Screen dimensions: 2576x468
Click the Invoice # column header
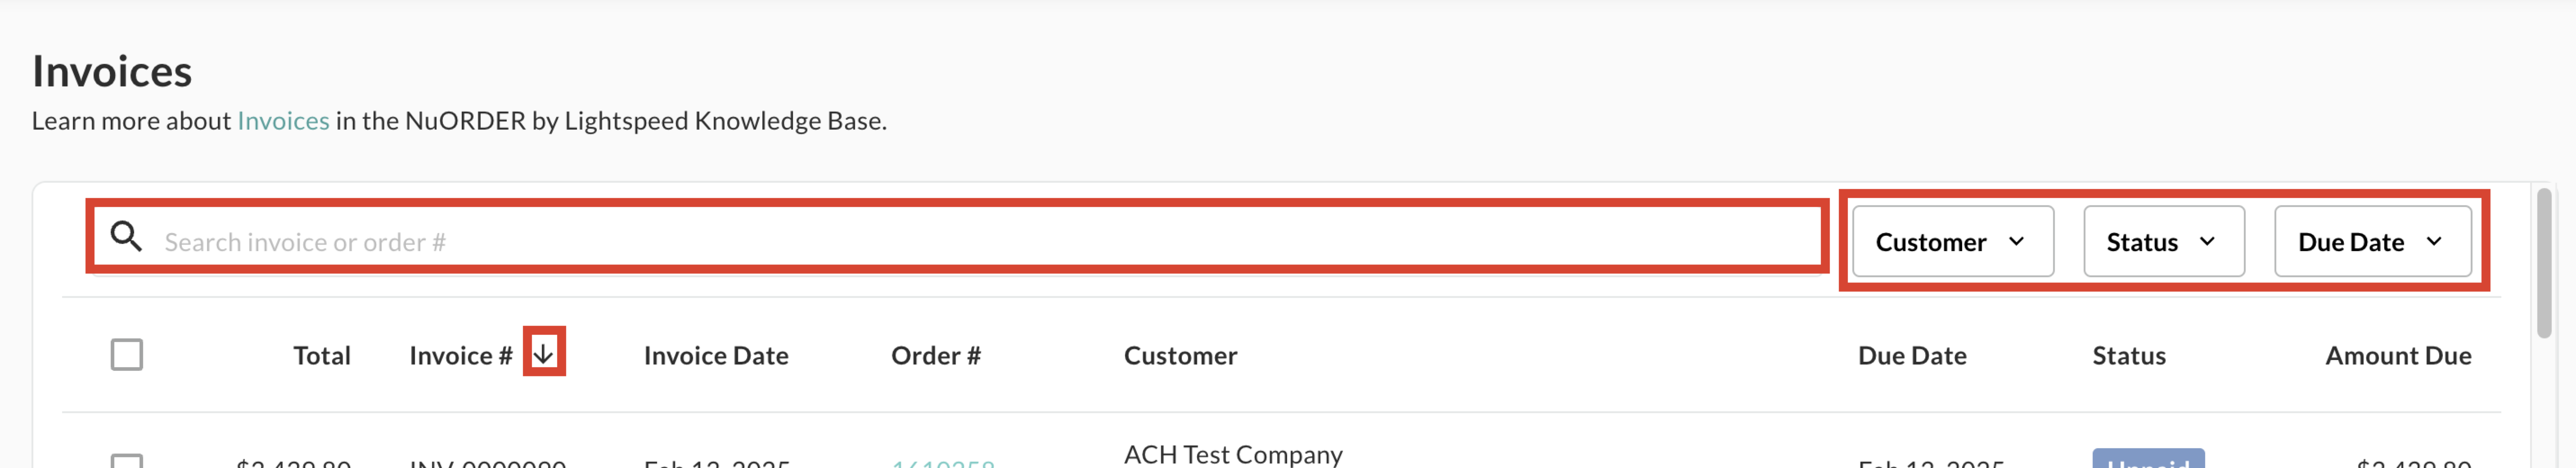(x=460, y=356)
